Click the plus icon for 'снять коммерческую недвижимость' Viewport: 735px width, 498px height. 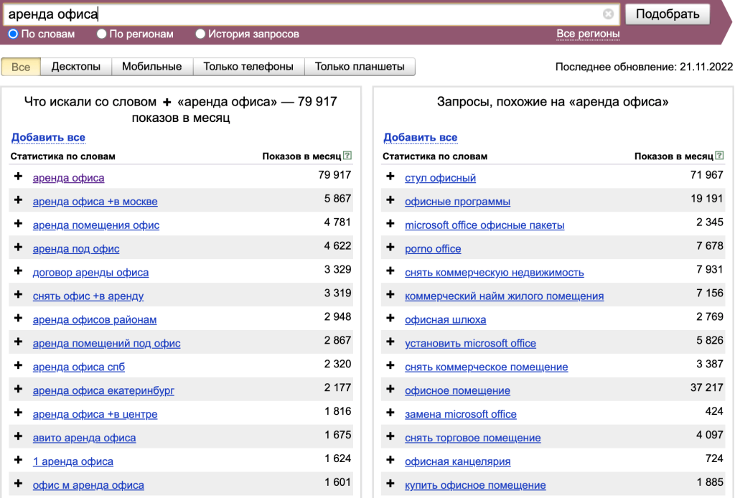point(390,271)
